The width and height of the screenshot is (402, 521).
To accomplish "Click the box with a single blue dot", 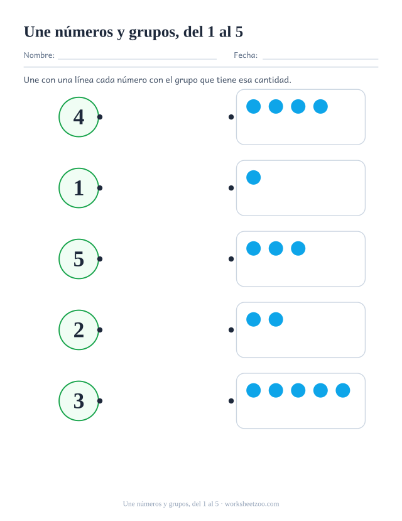I will [x=301, y=188].
